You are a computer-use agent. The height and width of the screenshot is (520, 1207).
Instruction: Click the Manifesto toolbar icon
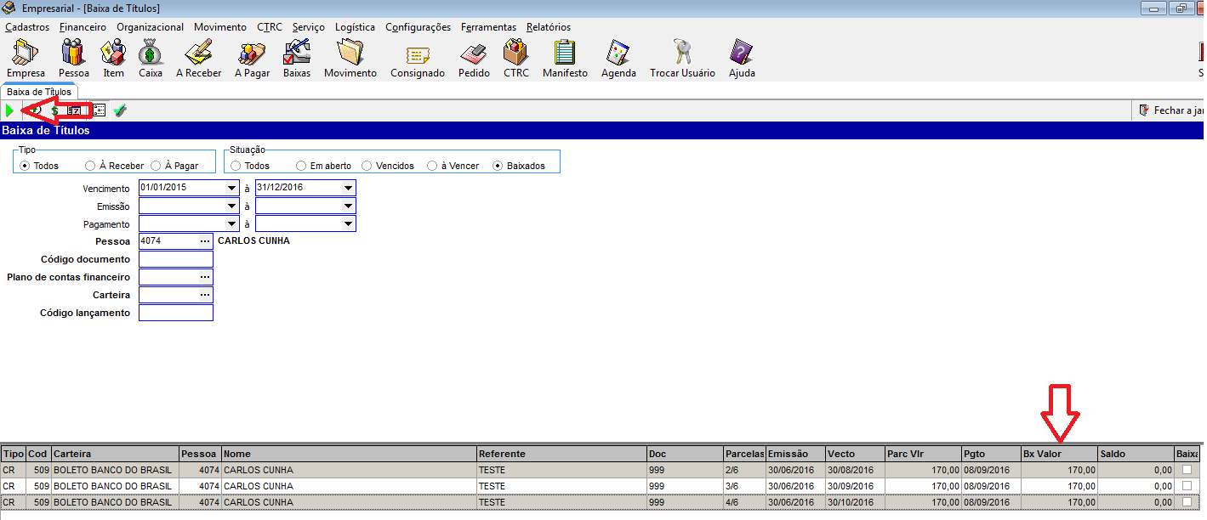[565, 59]
